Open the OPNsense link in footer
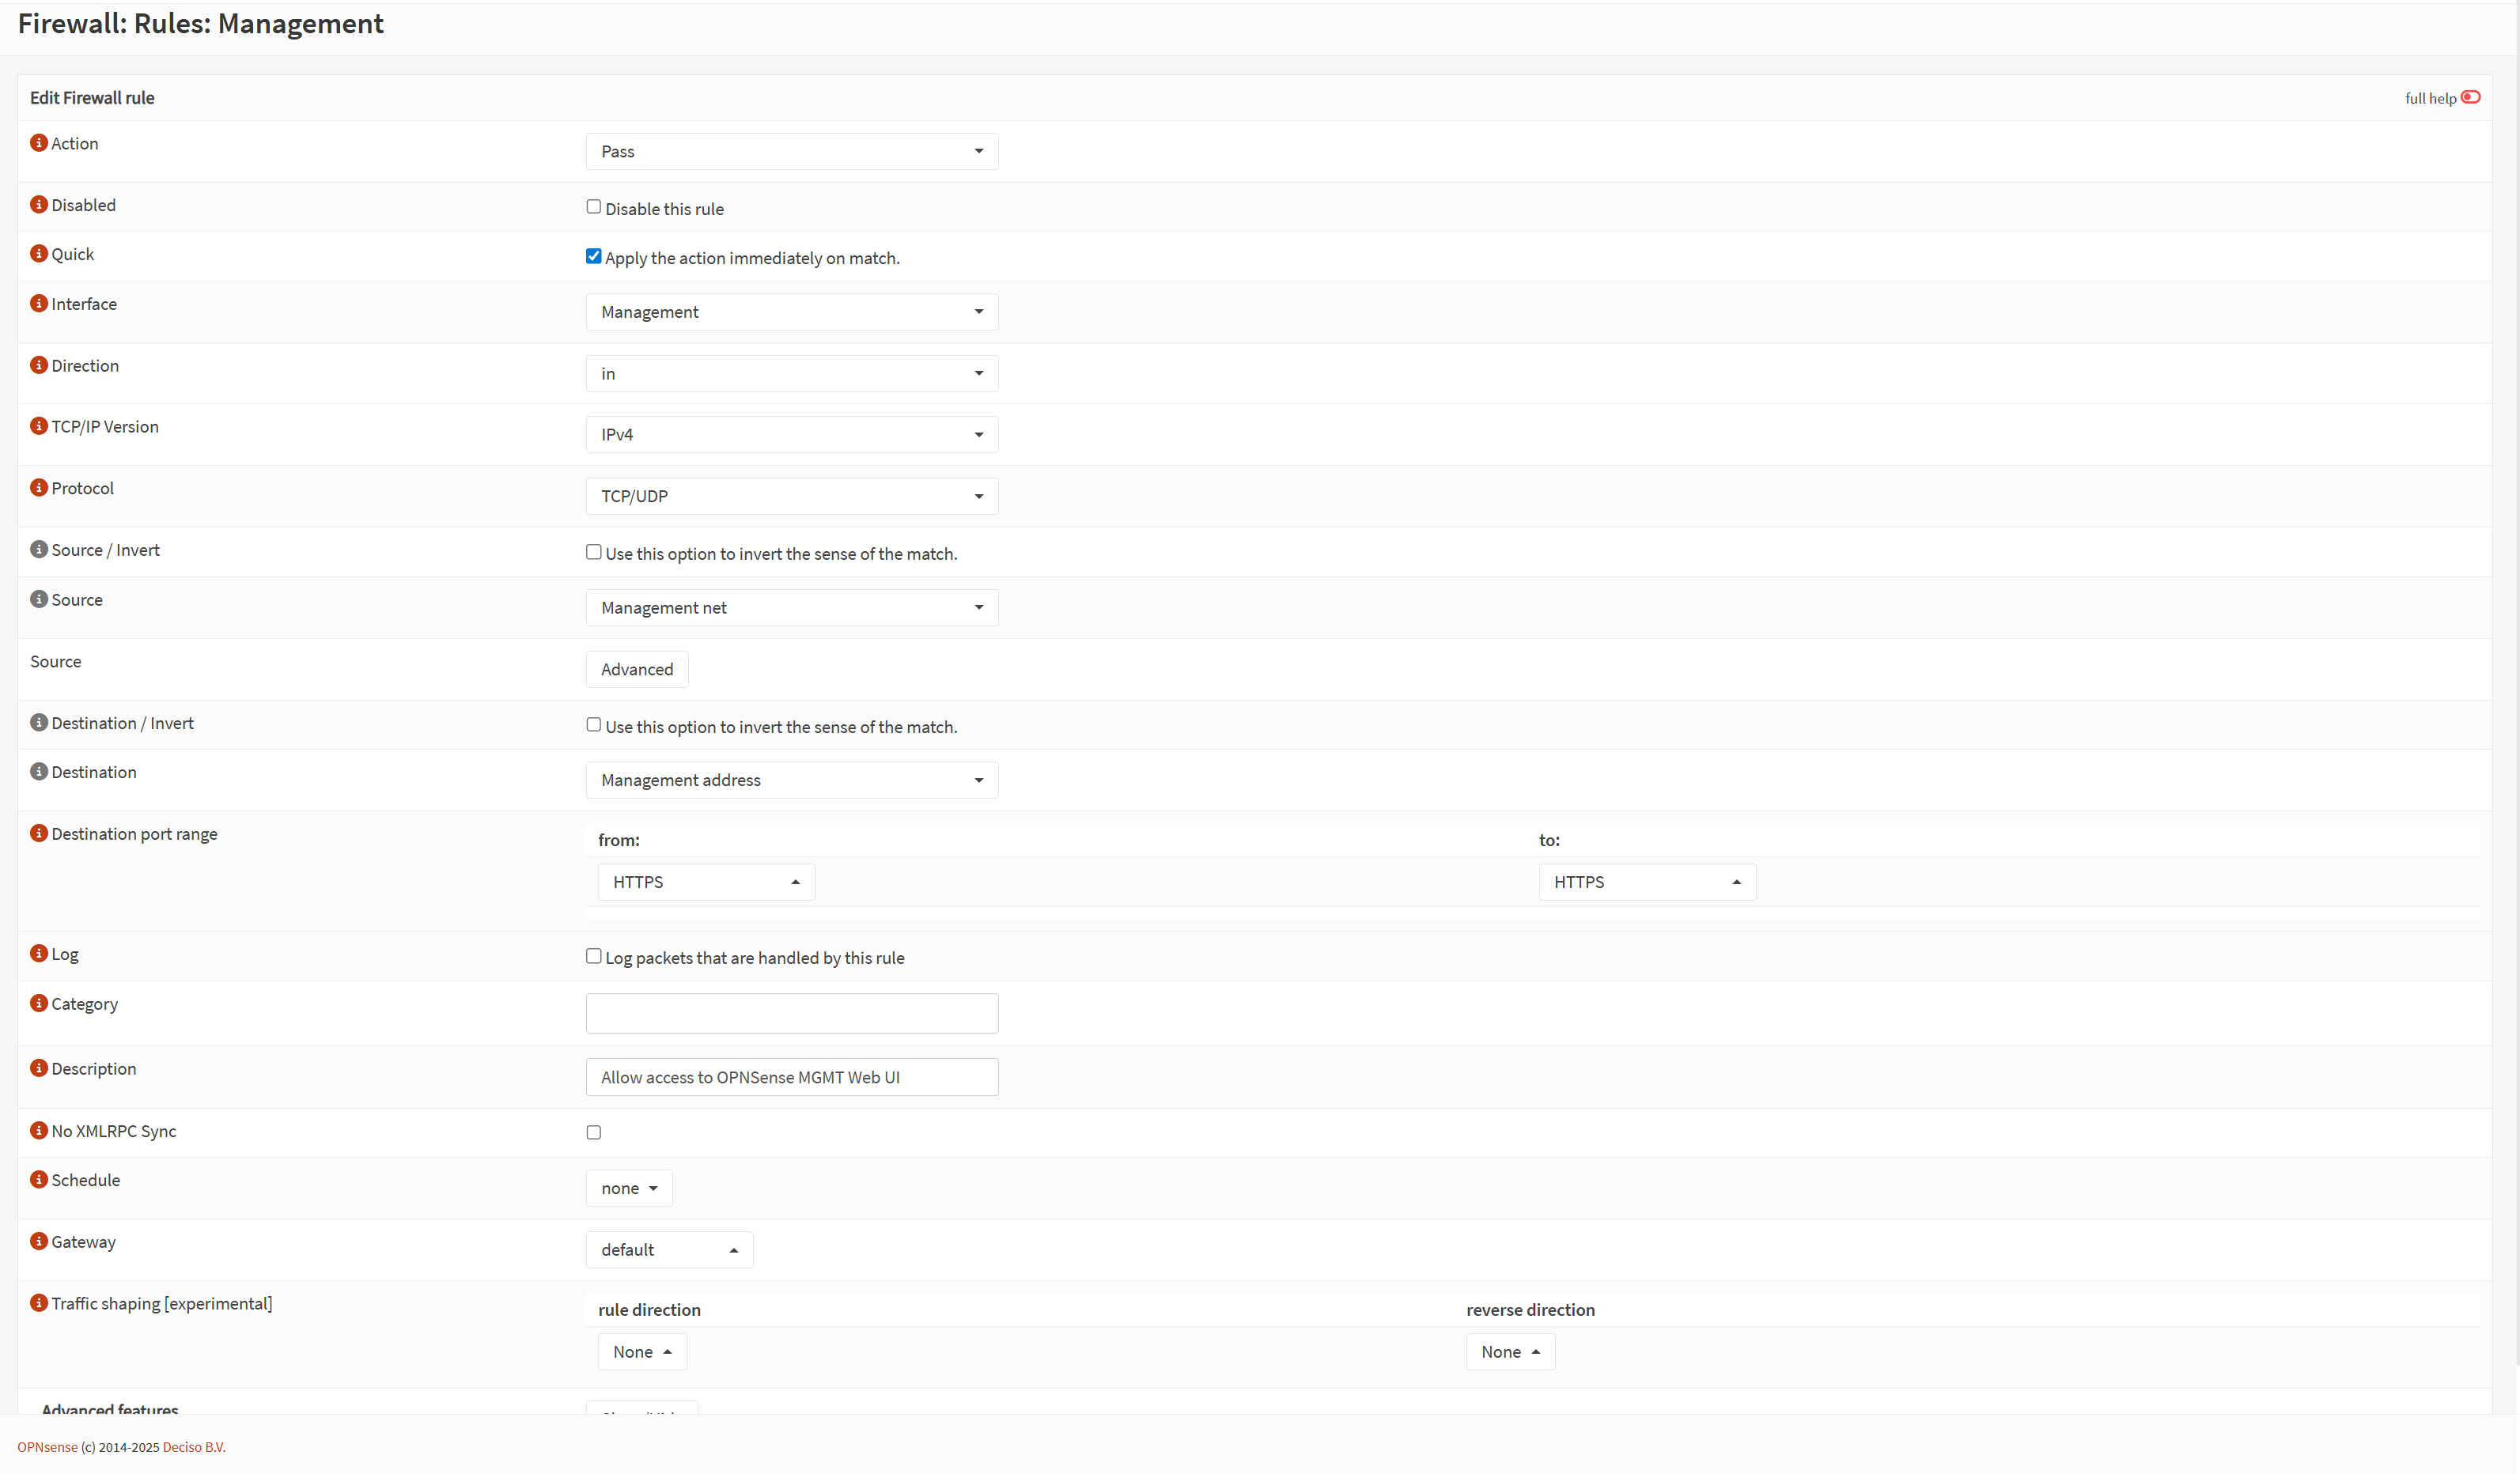The width and height of the screenshot is (2520, 1474). pyautogui.click(x=47, y=1447)
